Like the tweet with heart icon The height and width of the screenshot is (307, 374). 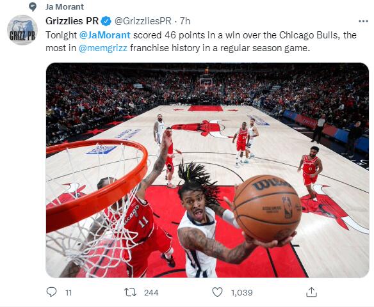tap(217, 292)
